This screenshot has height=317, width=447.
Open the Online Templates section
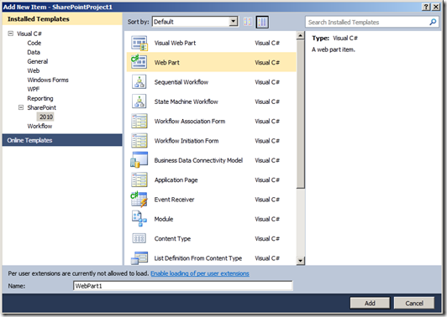coord(62,140)
